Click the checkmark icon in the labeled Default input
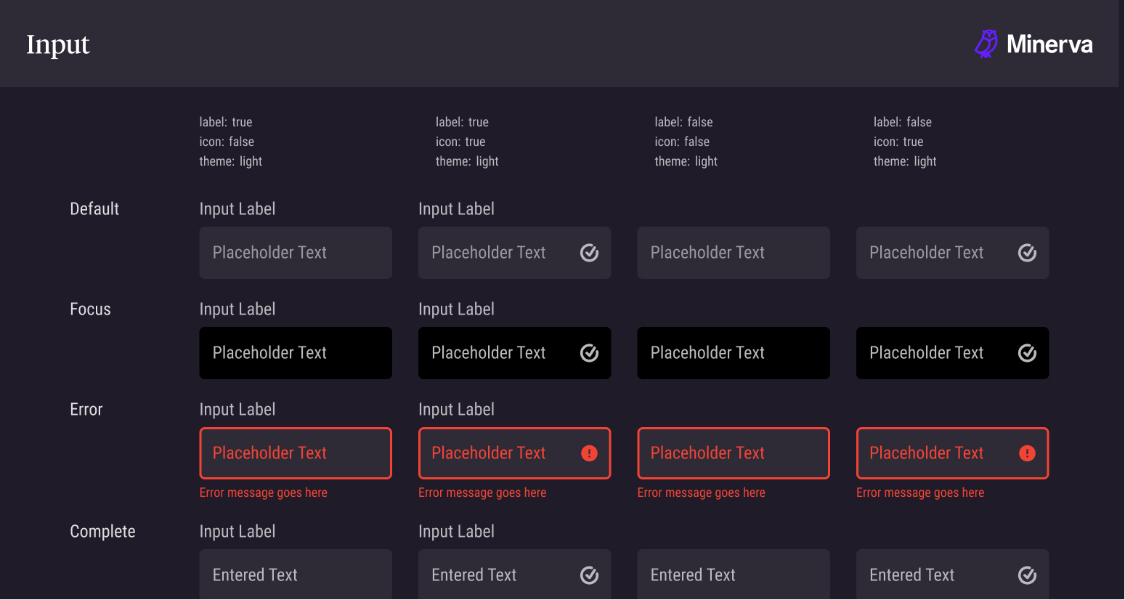1125x600 pixels. [589, 253]
